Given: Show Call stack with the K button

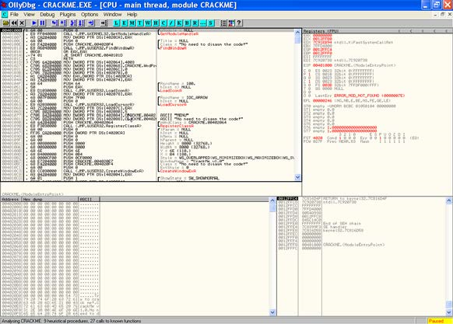Looking at the screenshot, I should point(179,23).
